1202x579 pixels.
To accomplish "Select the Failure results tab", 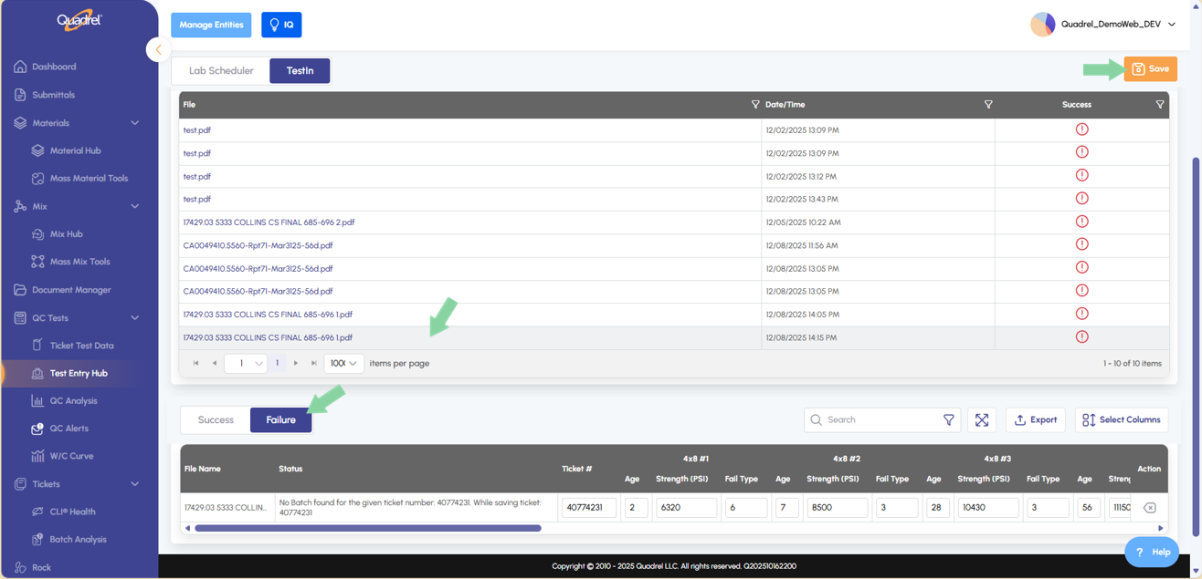I will pos(280,420).
